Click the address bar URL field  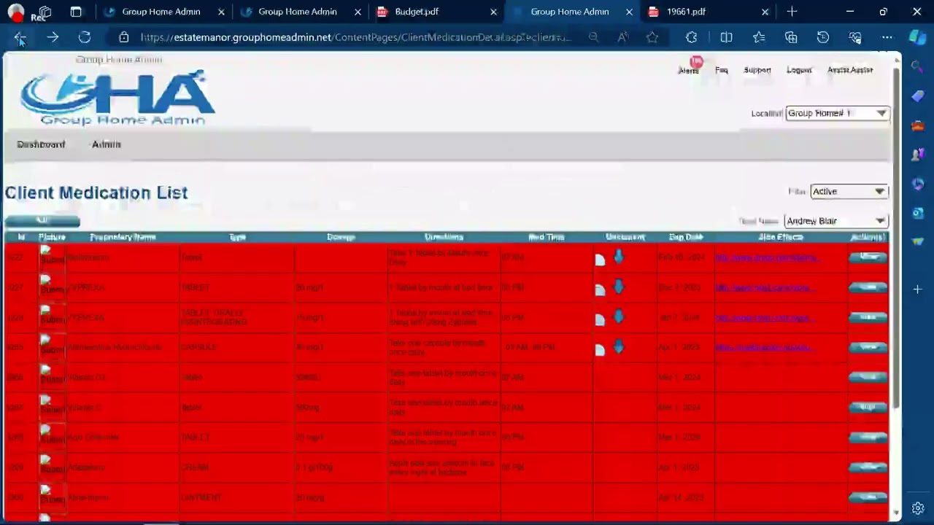(355, 37)
